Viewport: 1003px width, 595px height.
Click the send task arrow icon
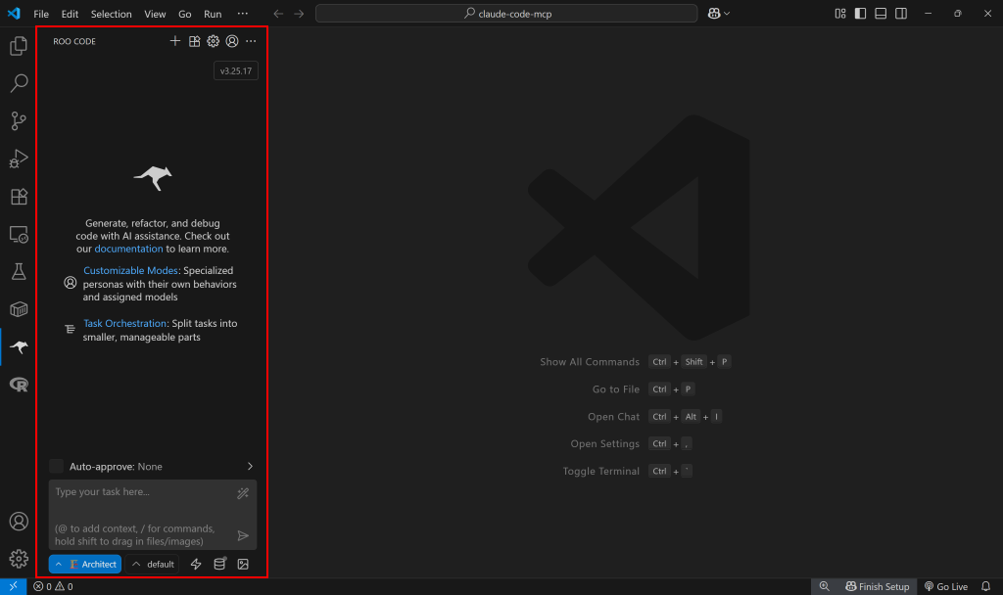click(242, 535)
